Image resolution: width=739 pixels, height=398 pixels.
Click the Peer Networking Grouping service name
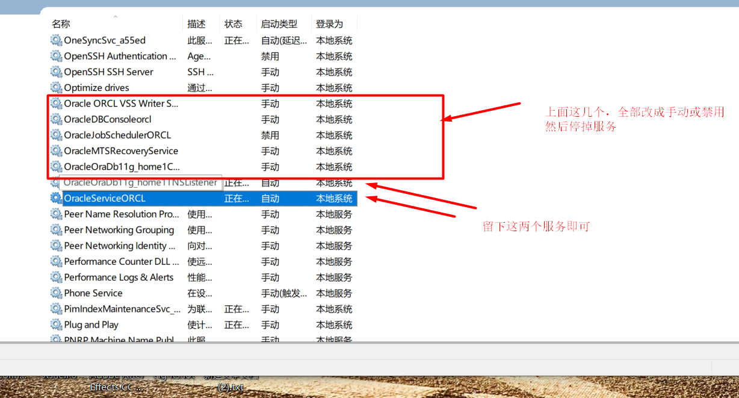pyautogui.click(x=119, y=230)
